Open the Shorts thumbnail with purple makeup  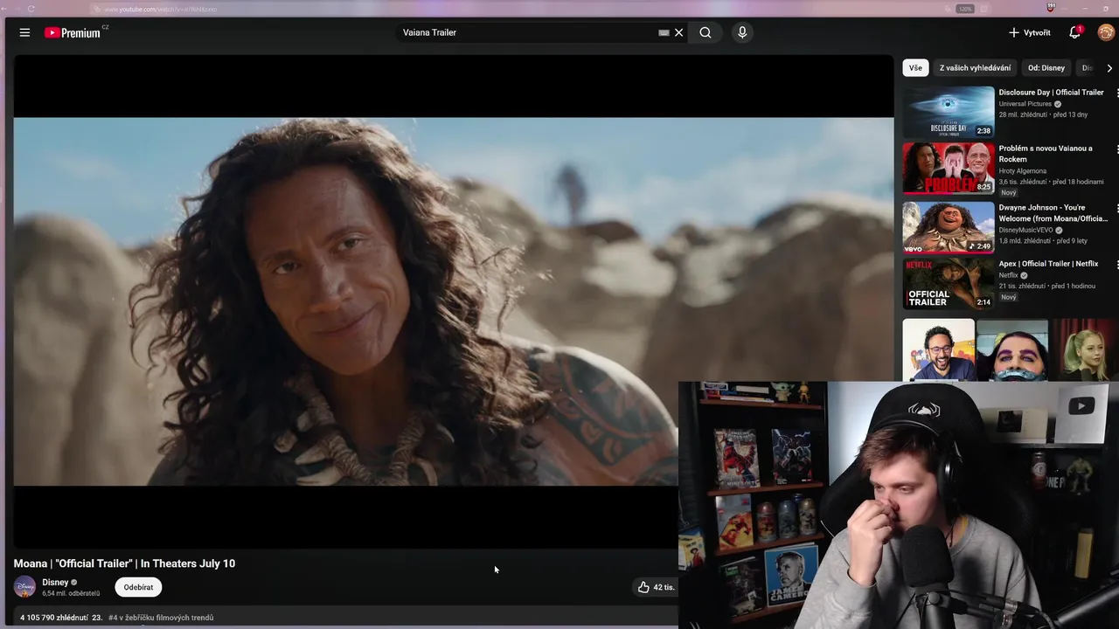point(1012,349)
